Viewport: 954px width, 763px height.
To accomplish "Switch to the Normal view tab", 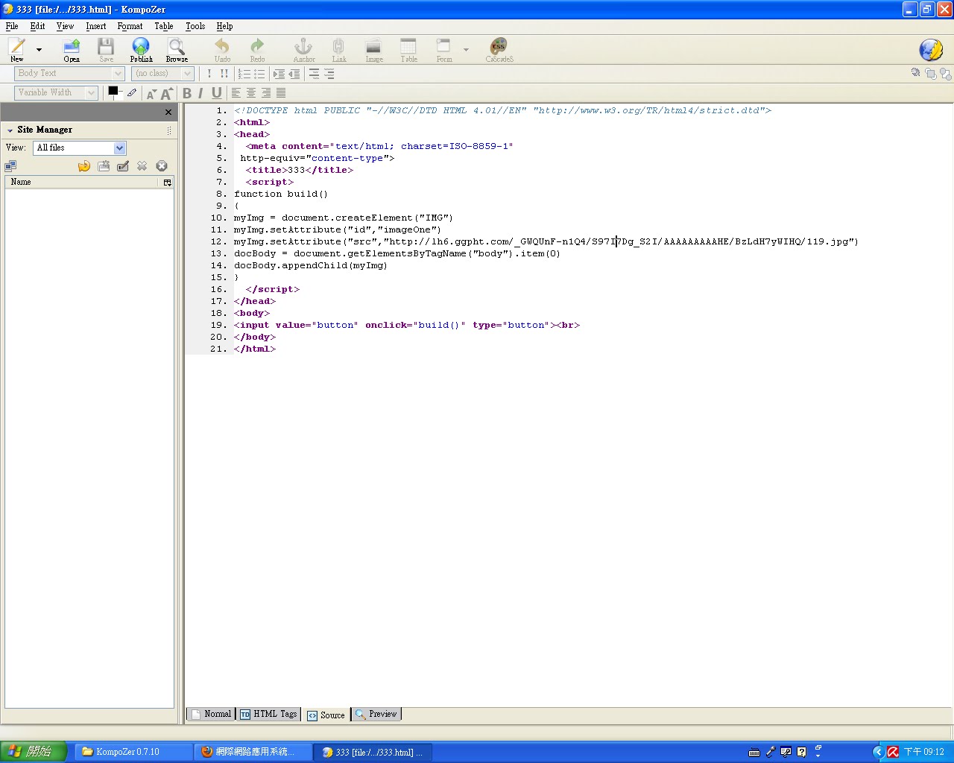I will [x=211, y=714].
